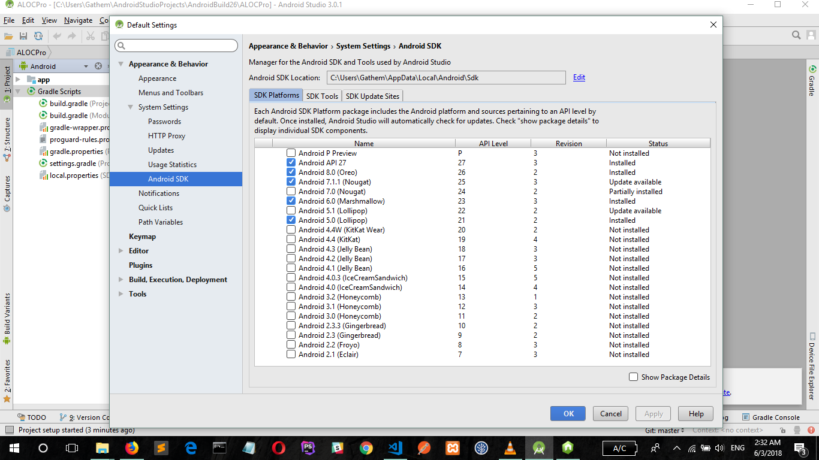Open the File menu
This screenshot has height=460, width=819.
coord(8,20)
